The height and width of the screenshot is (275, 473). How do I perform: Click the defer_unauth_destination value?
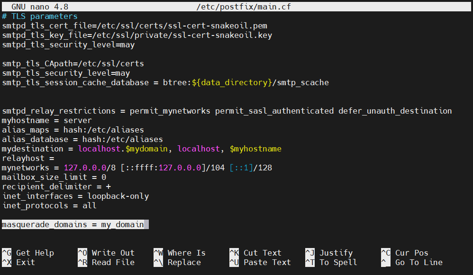coord(395,111)
